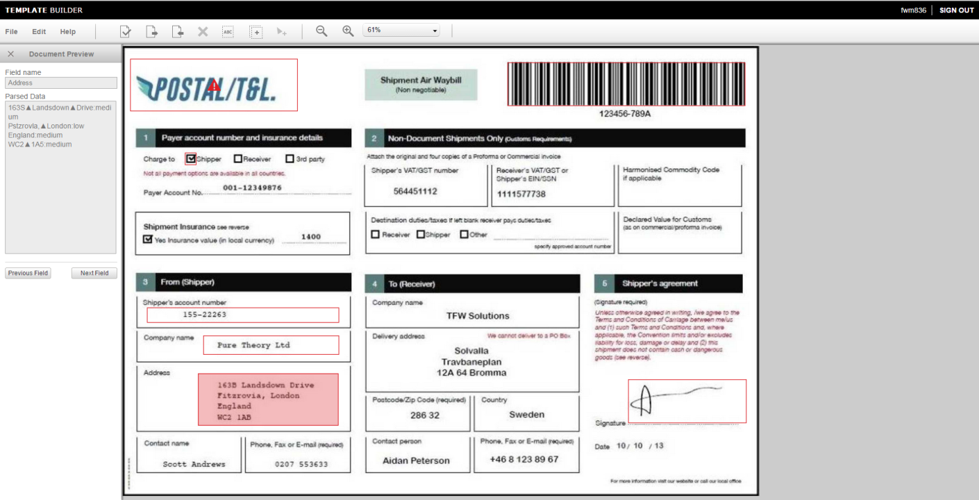Click 'TEMPLATE BUILDER' app title

(x=44, y=10)
